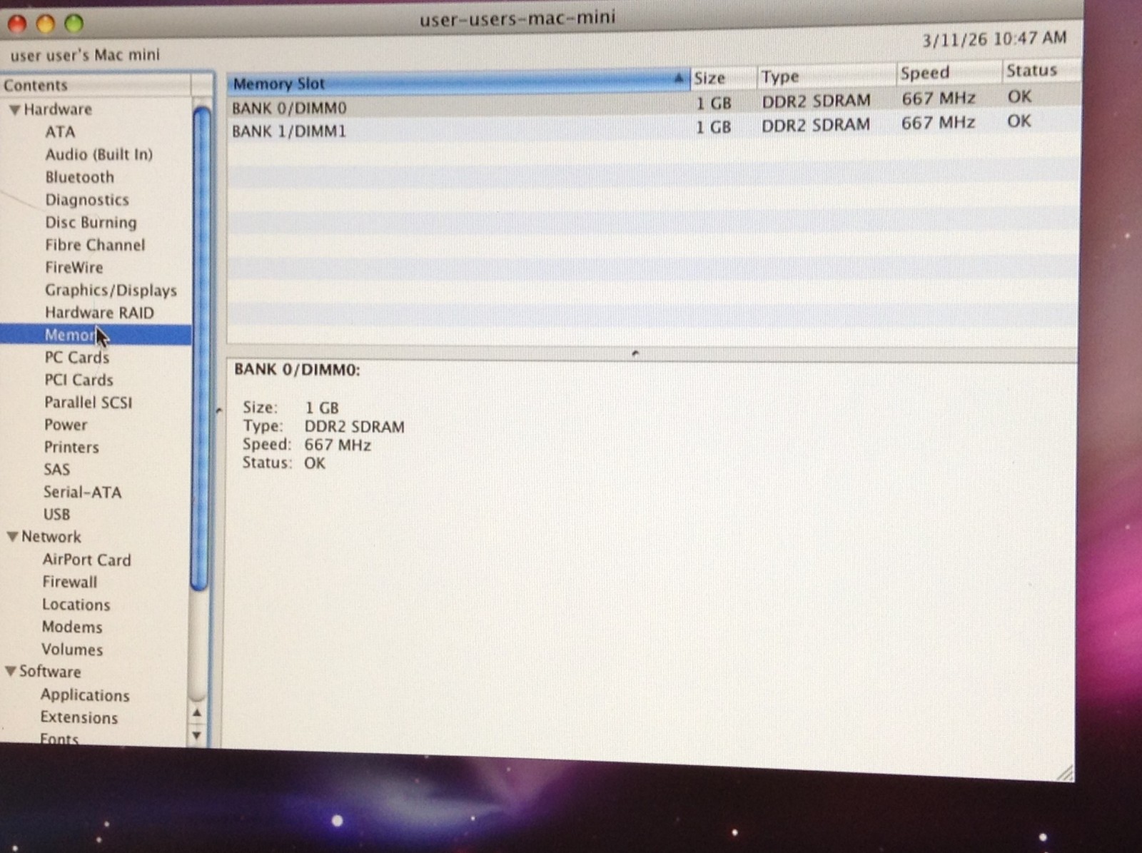Show Modems information
1142x853 pixels.
click(72, 627)
